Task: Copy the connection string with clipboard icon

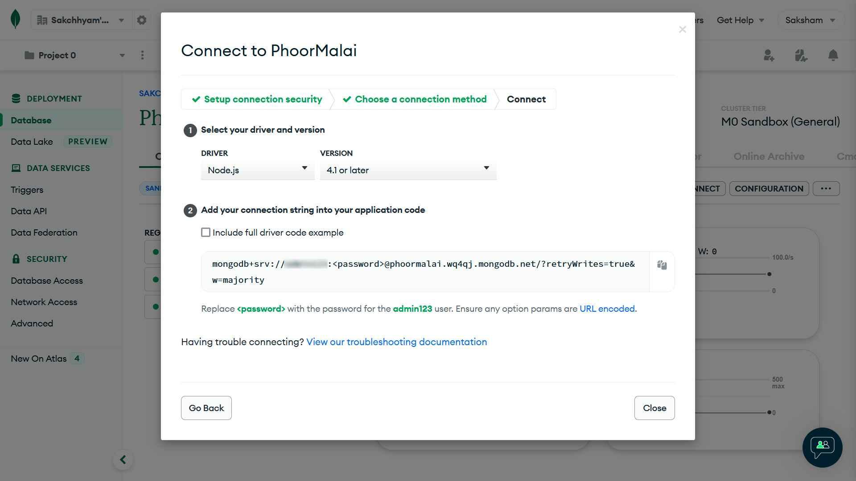Action: pos(662,265)
